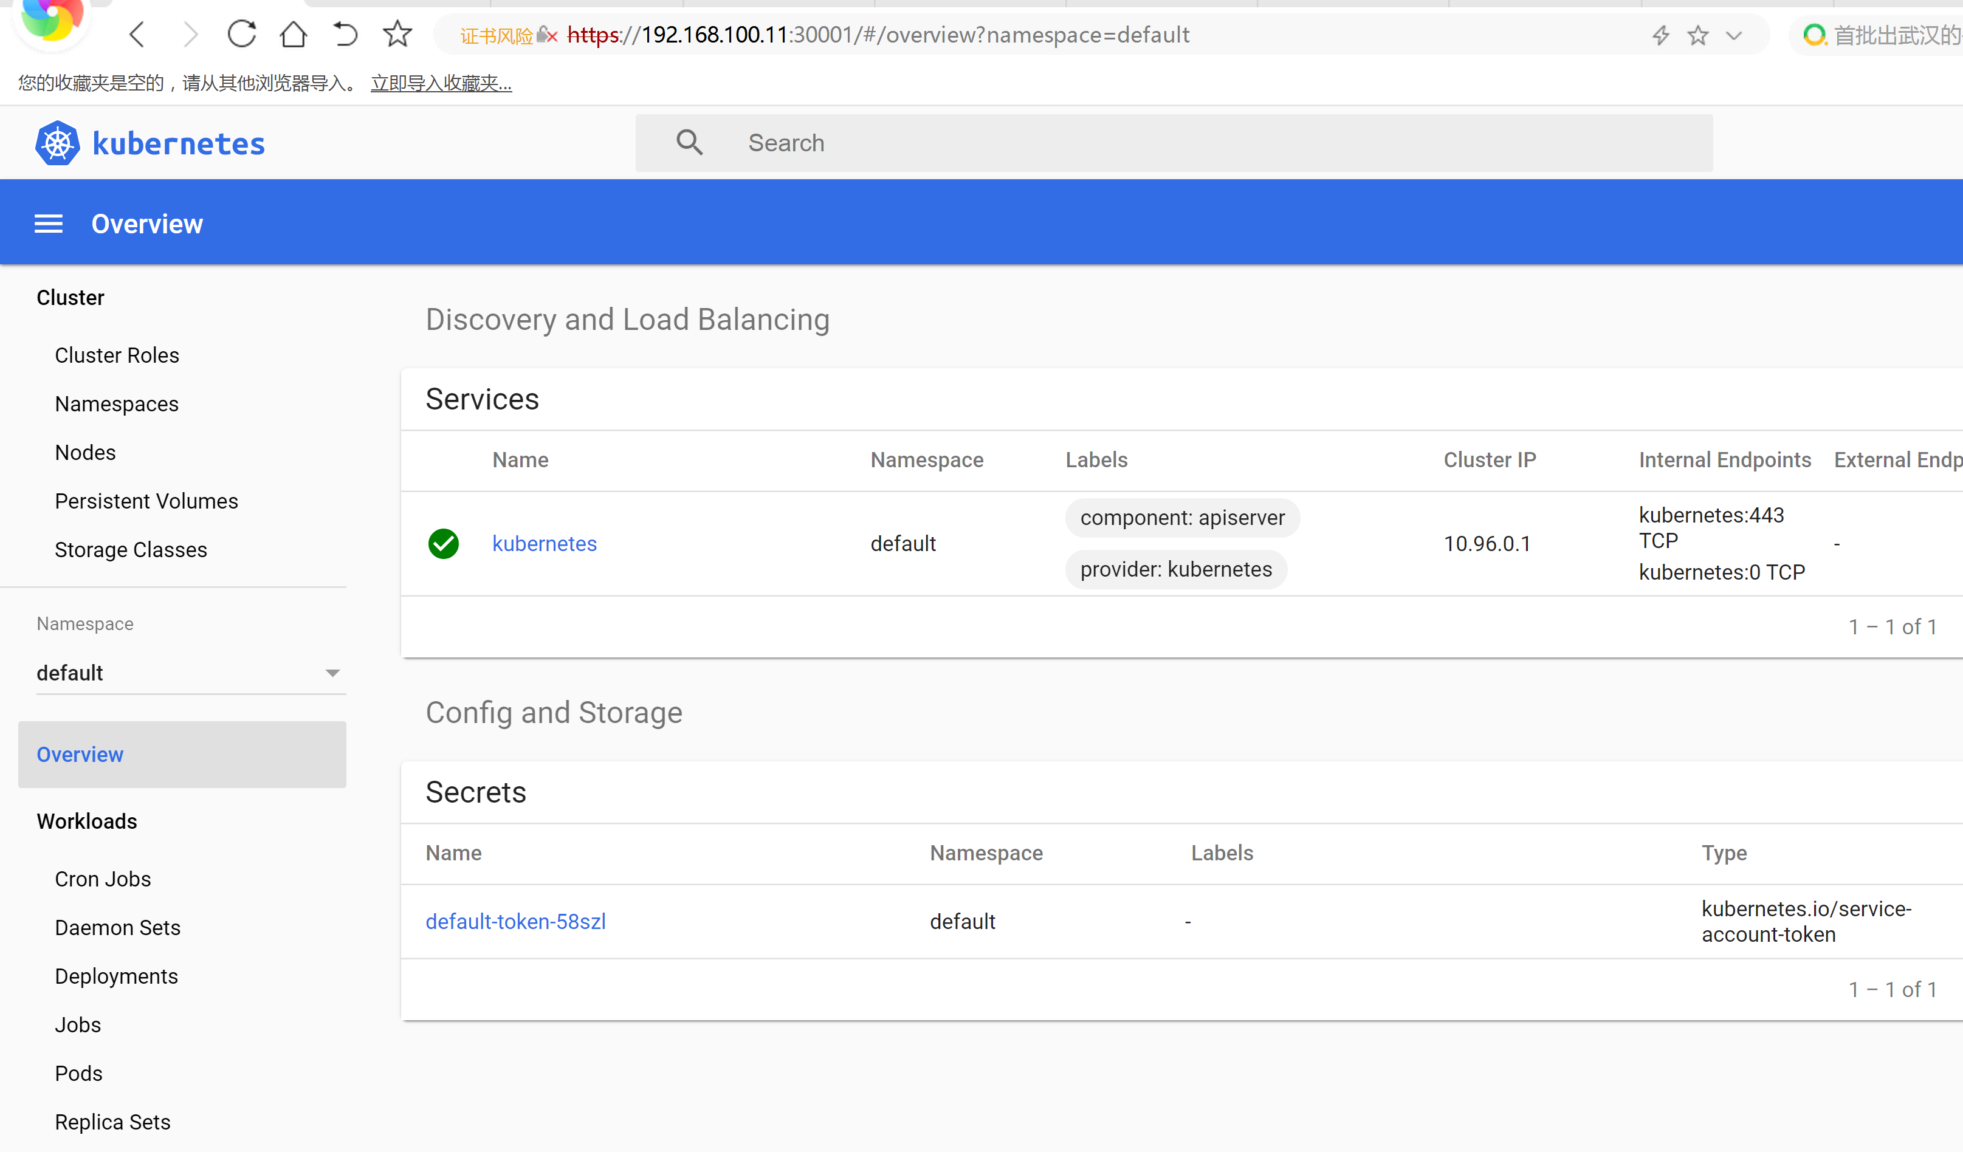Click the Overview title in blue bar

click(x=147, y=224)
